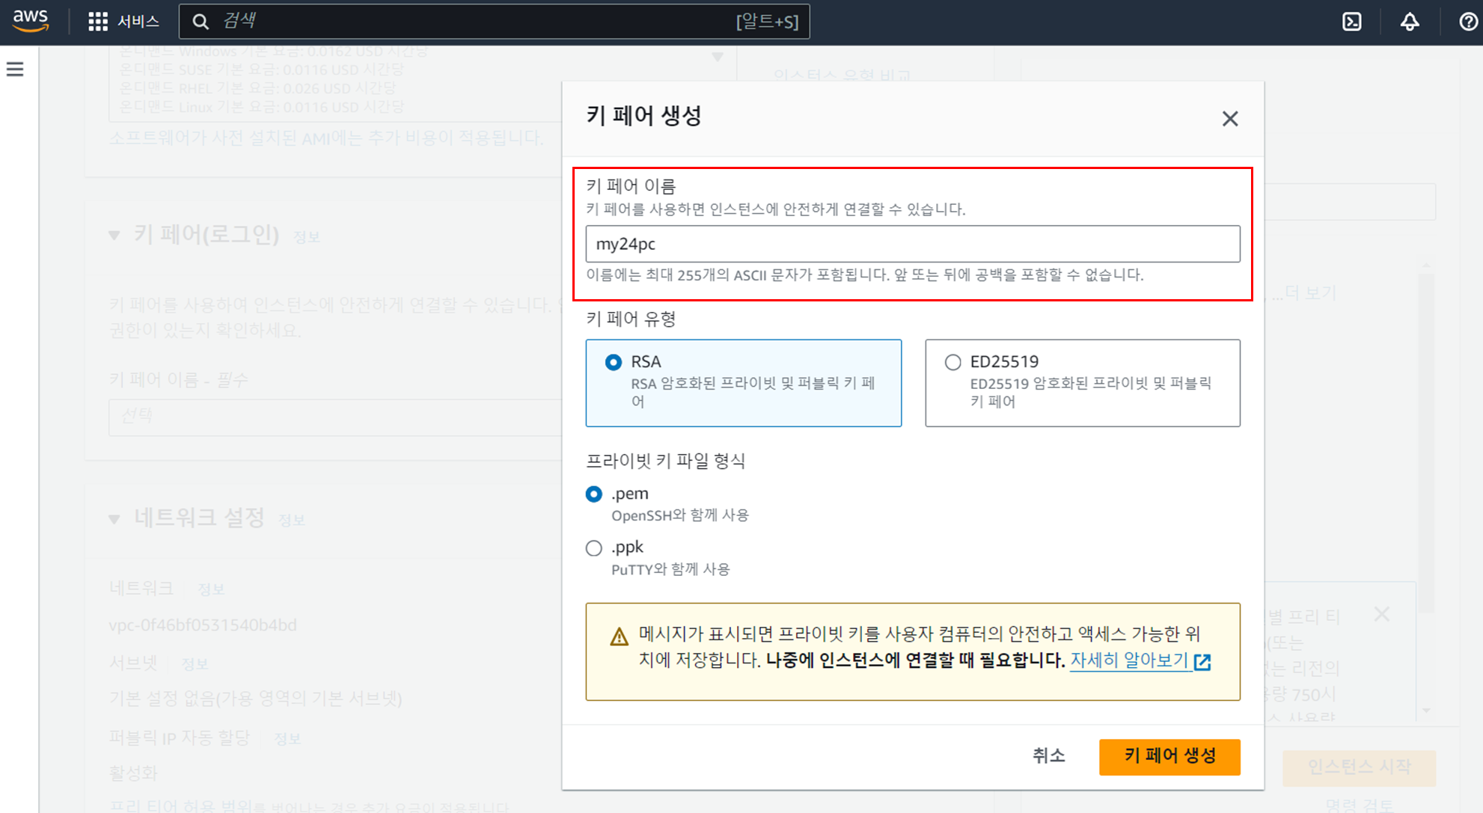Collapse the 키 페어(로그인) section
Image resolution: width=1483 pixels, height=813 pixels.
tap(114, 236)
